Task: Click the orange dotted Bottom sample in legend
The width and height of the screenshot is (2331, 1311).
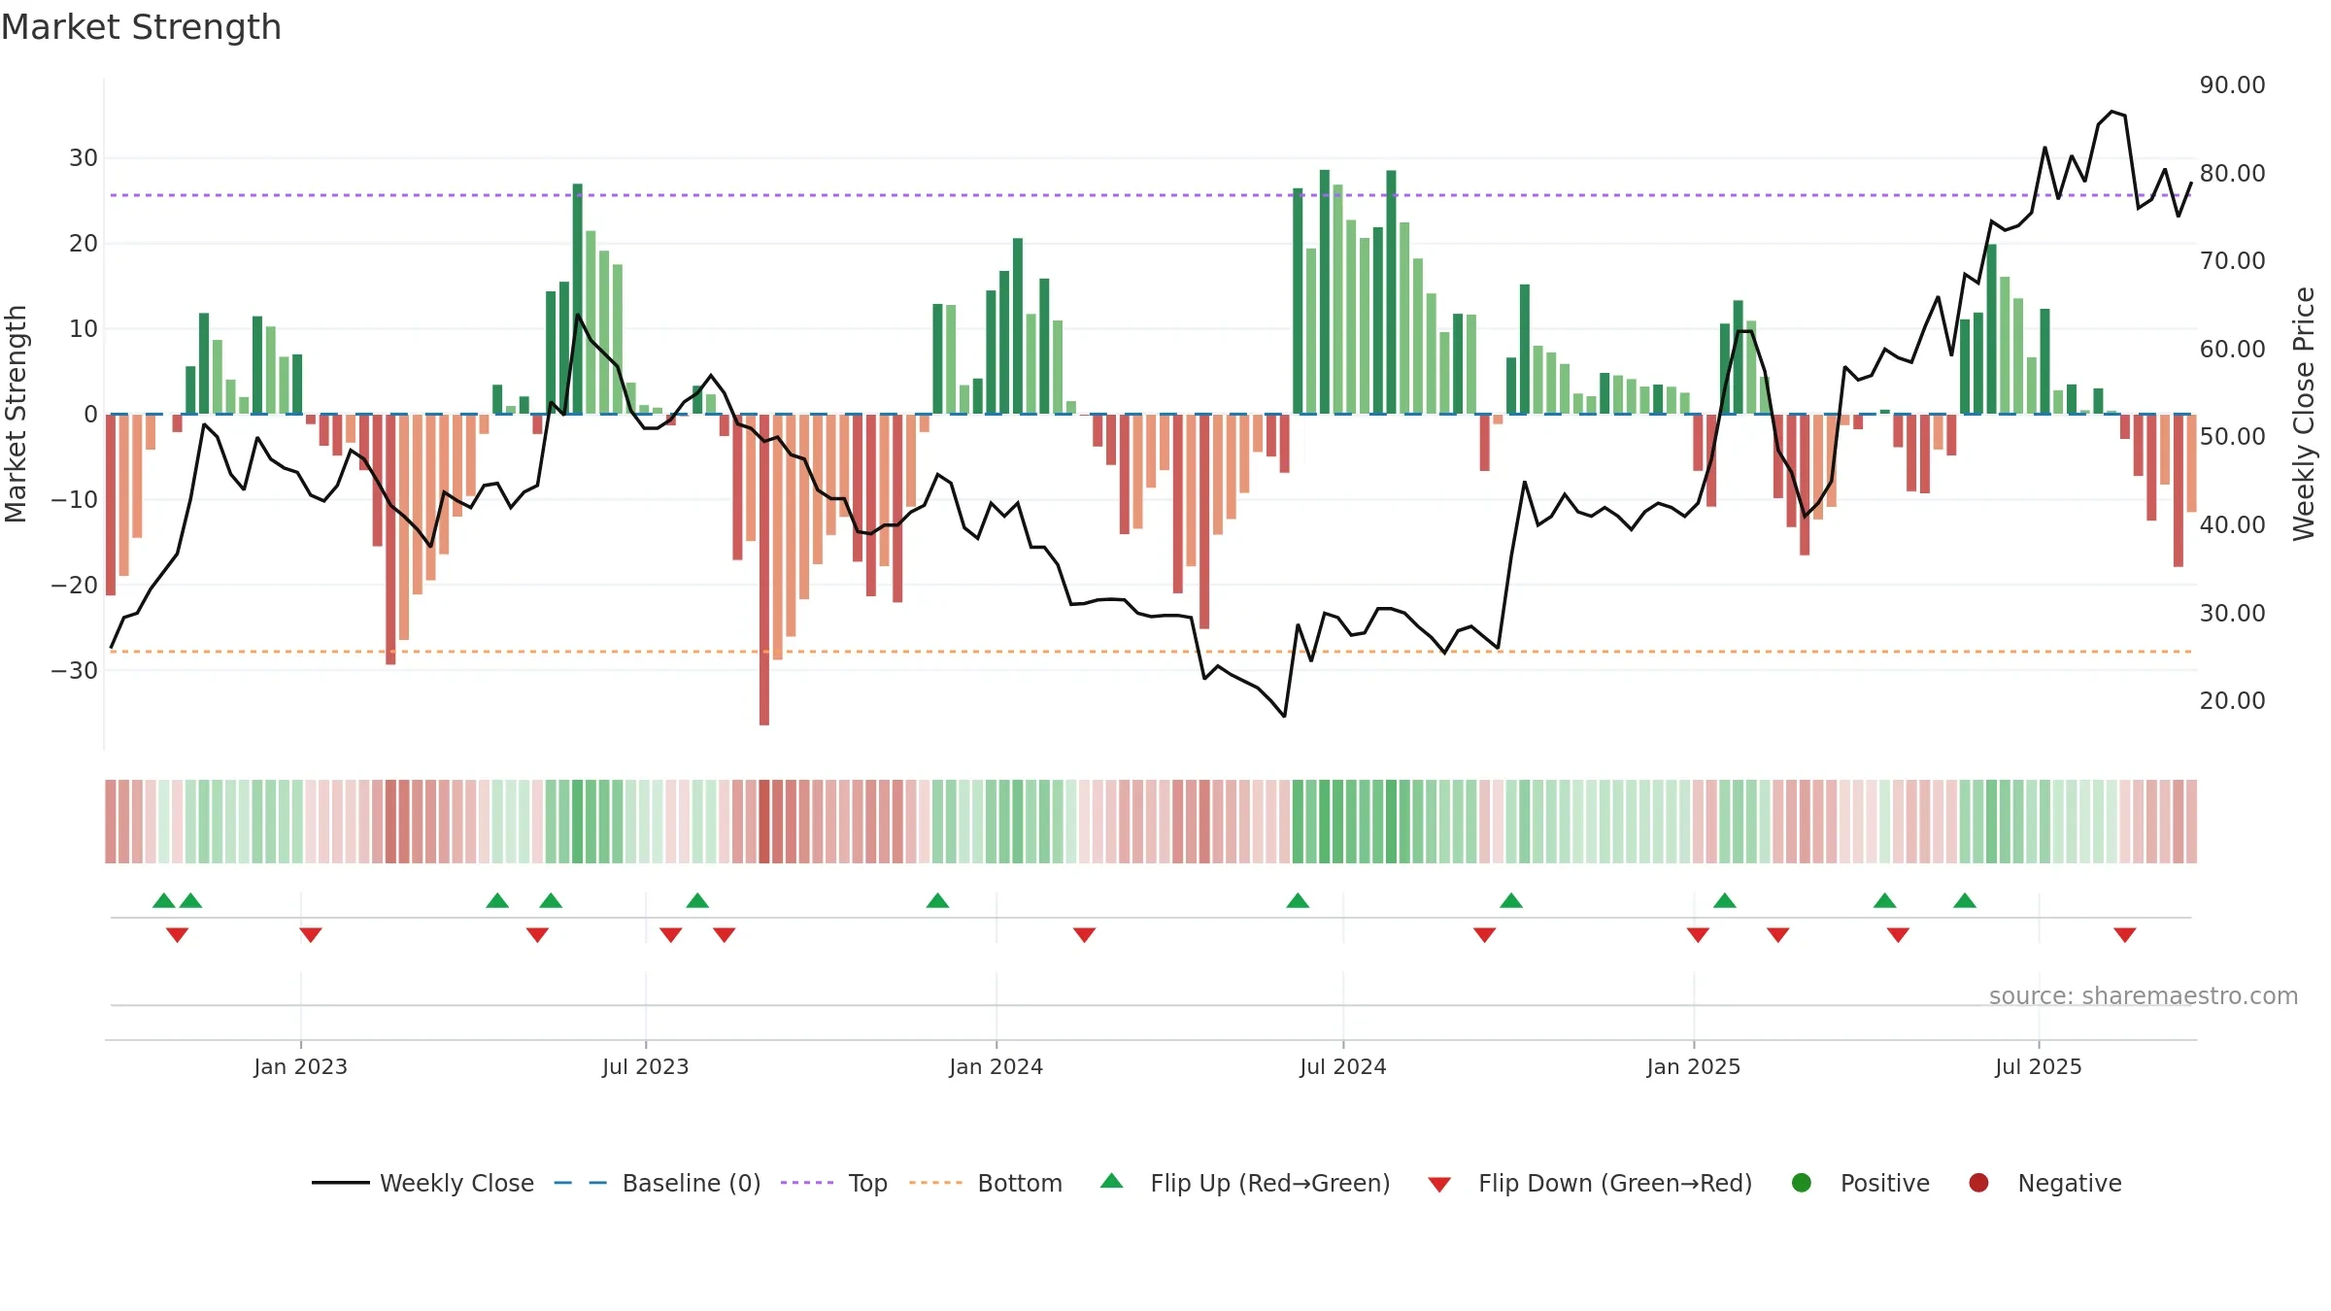Action: (x=935, y=1183)
